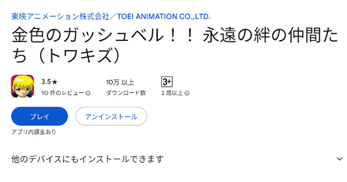Click the Gash Bell app icon
Viewport: 347px width, 182px height.
23,86
